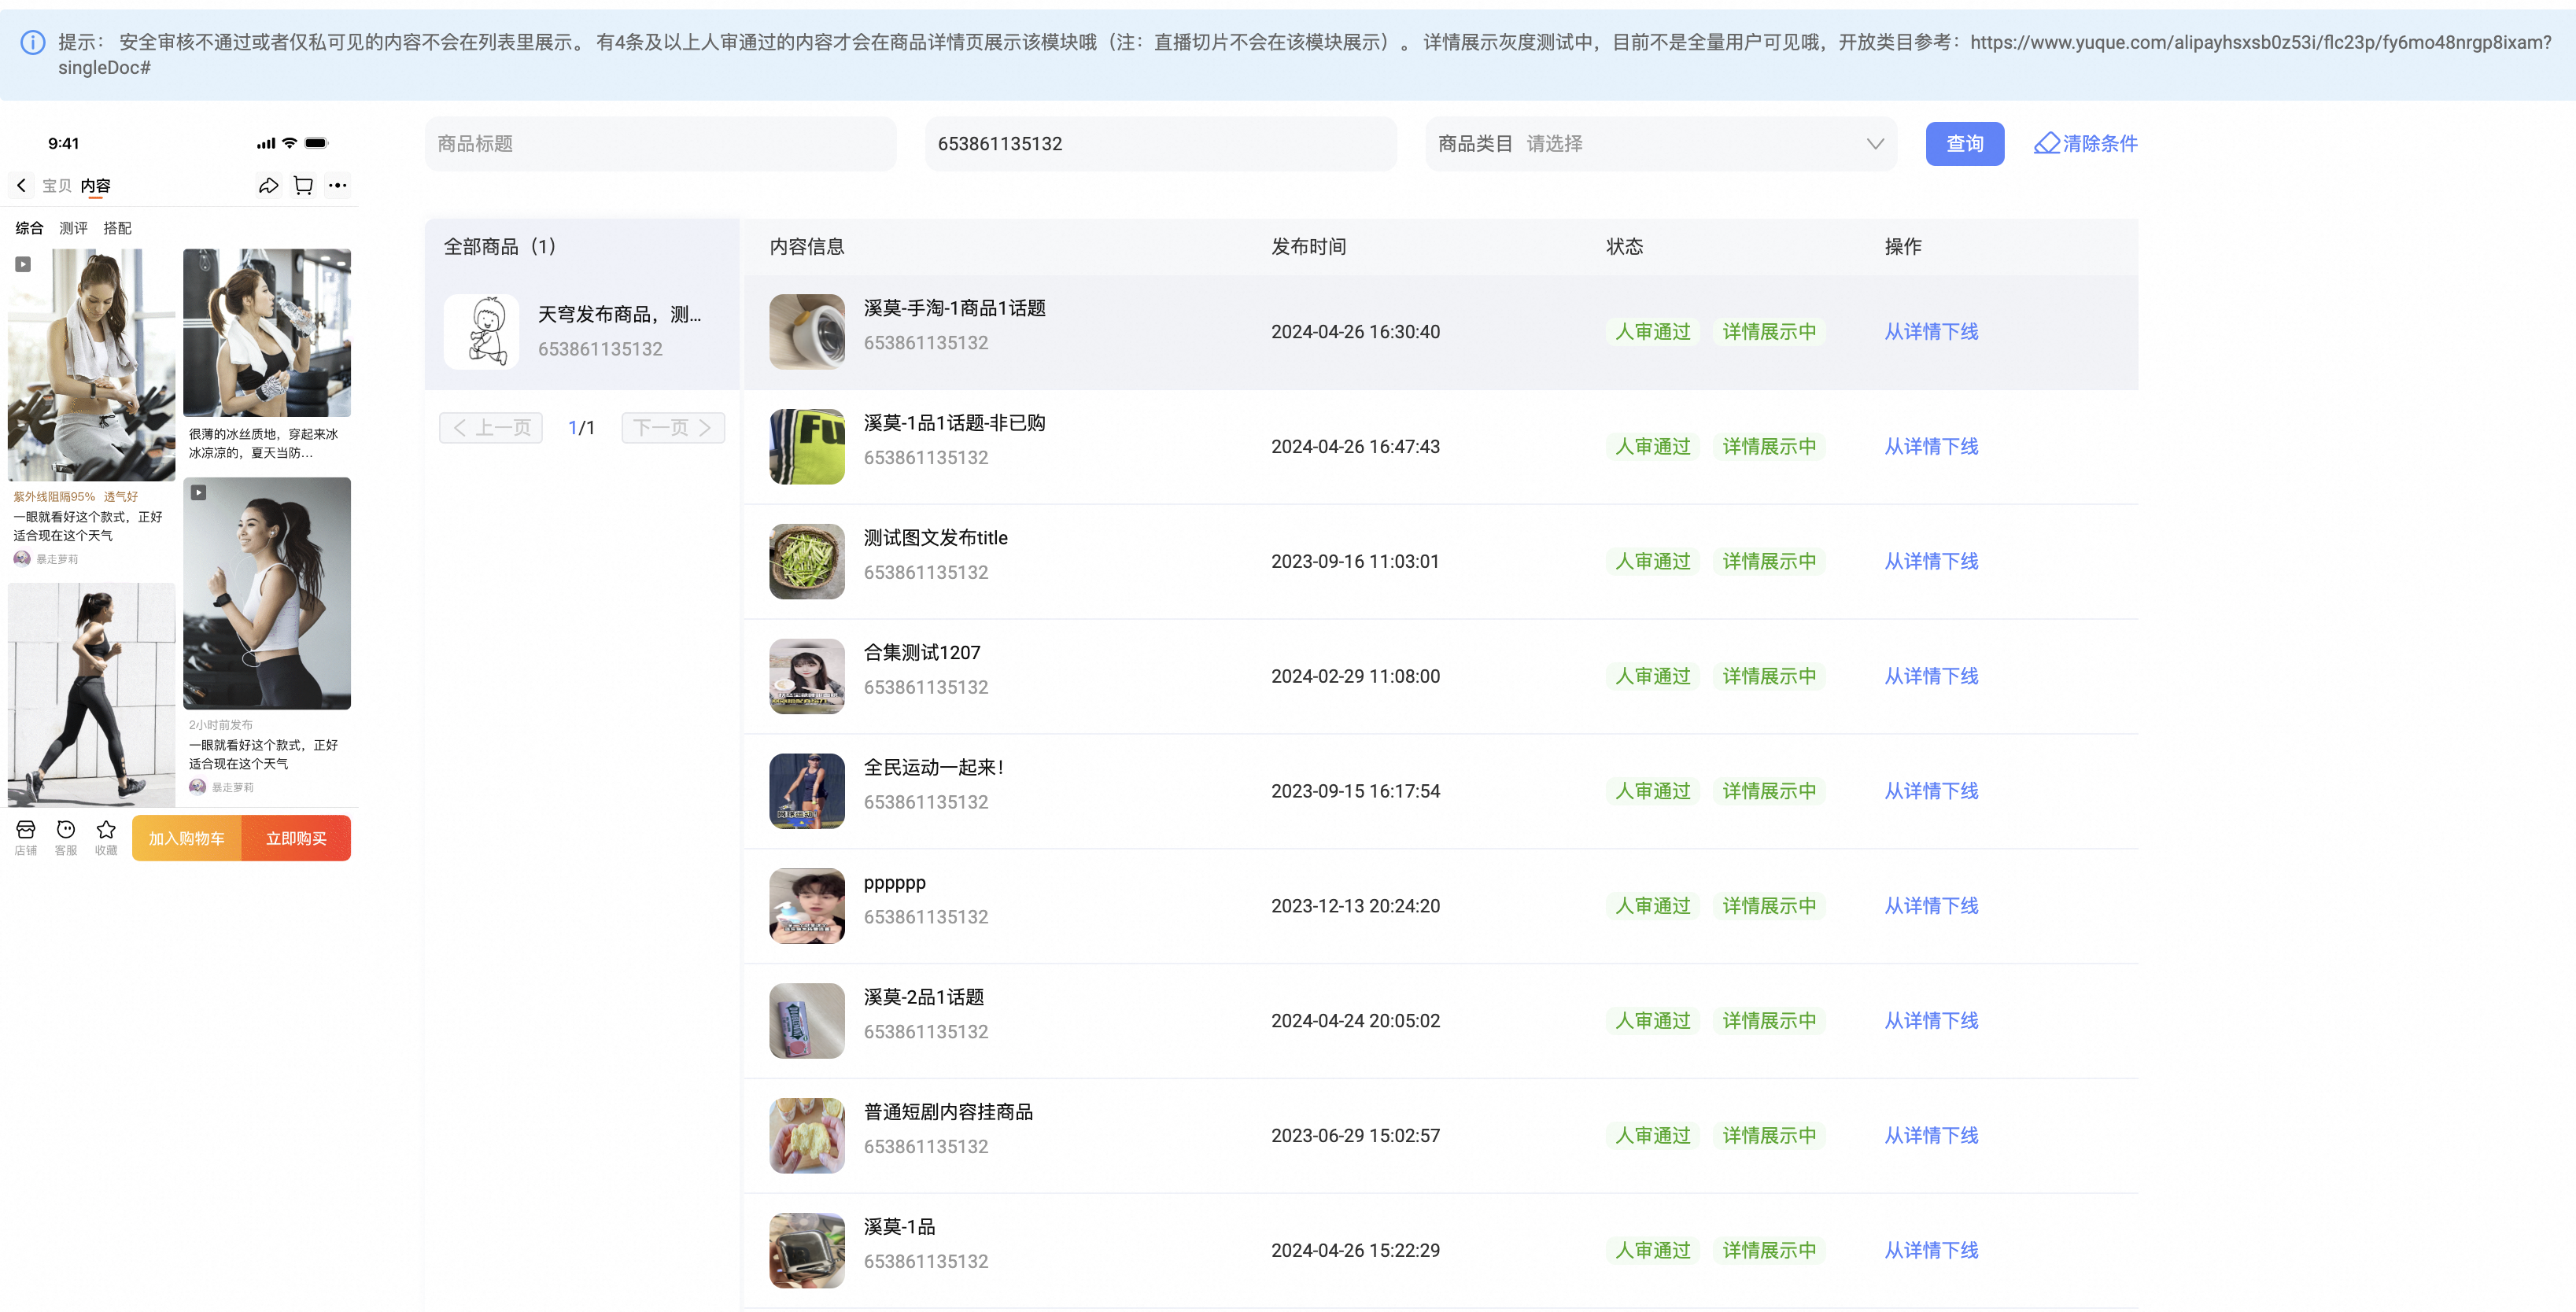Click publish time 2023-09-16 11:03:01
2576x1312 pixels.
click(x=1355, y=561)
